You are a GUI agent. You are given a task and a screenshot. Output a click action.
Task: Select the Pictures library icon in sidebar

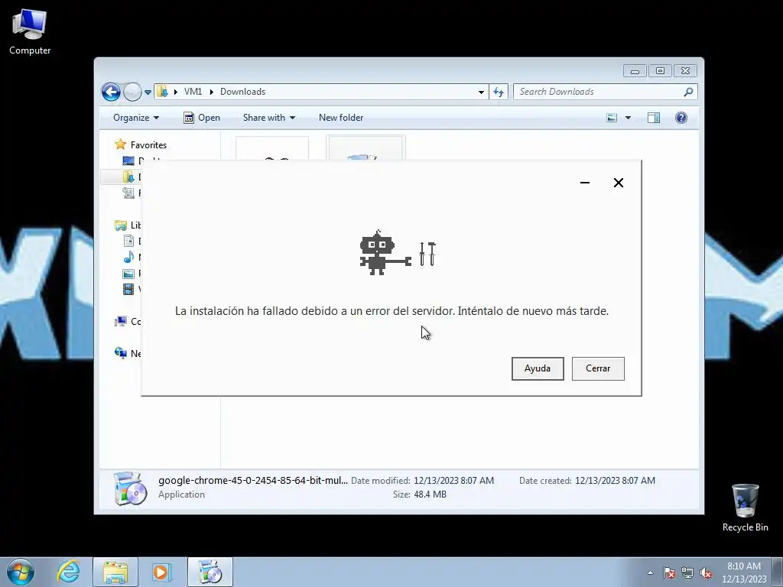tap(128, 274)
